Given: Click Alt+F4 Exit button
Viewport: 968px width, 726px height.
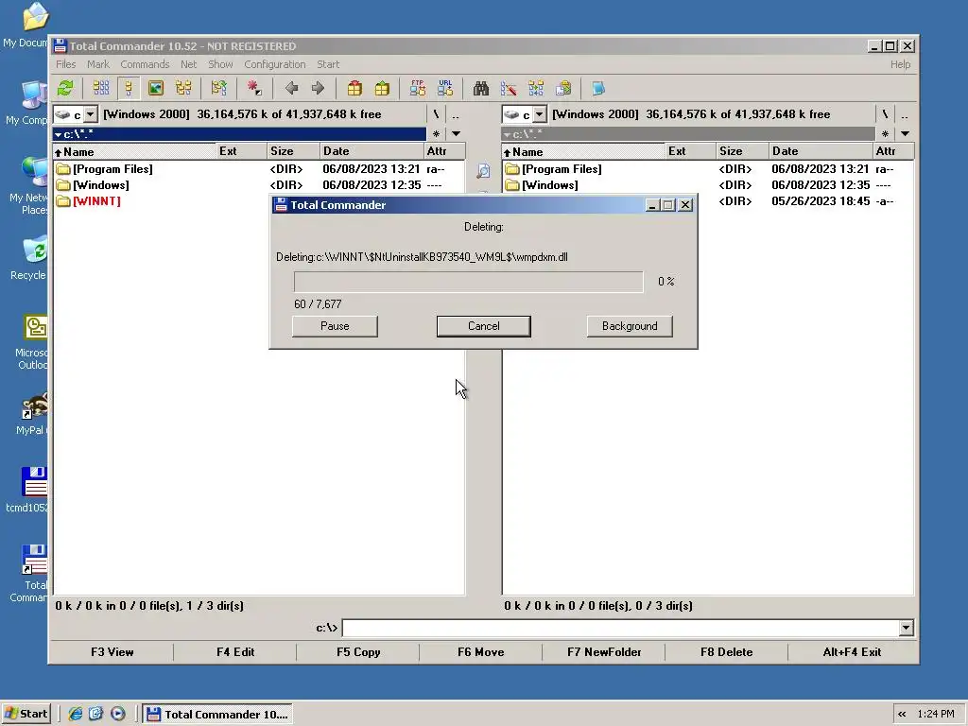Looking at the screenshot, I should 852,652.
